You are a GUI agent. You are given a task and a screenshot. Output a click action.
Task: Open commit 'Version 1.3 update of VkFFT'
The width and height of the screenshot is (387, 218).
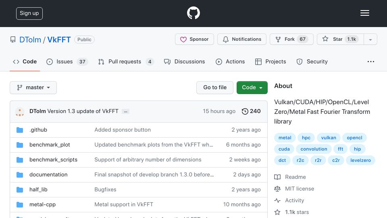[83, 111]
